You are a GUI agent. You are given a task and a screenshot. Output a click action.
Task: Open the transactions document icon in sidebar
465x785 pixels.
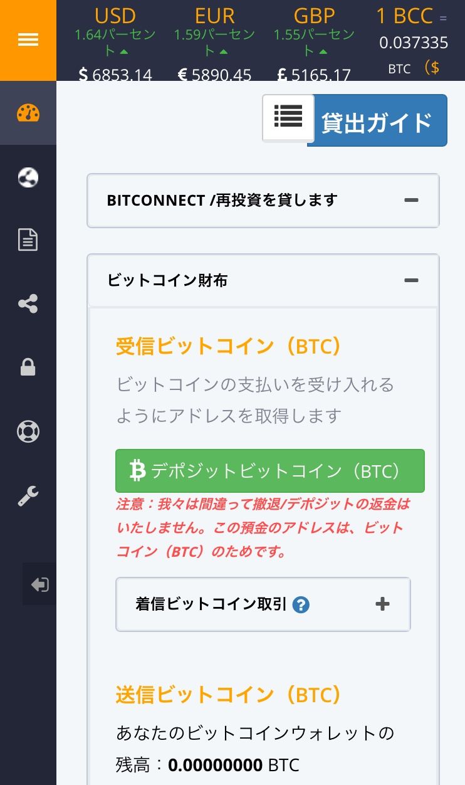28,240
